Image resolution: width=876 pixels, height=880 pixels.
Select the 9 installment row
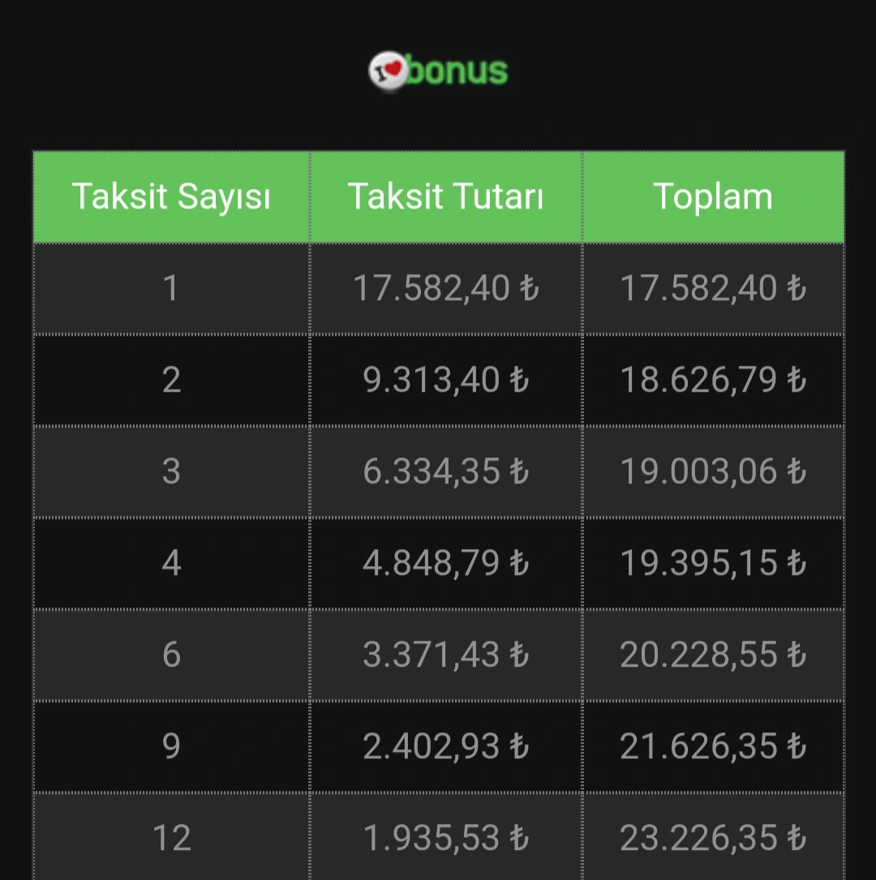pos(439,746)
